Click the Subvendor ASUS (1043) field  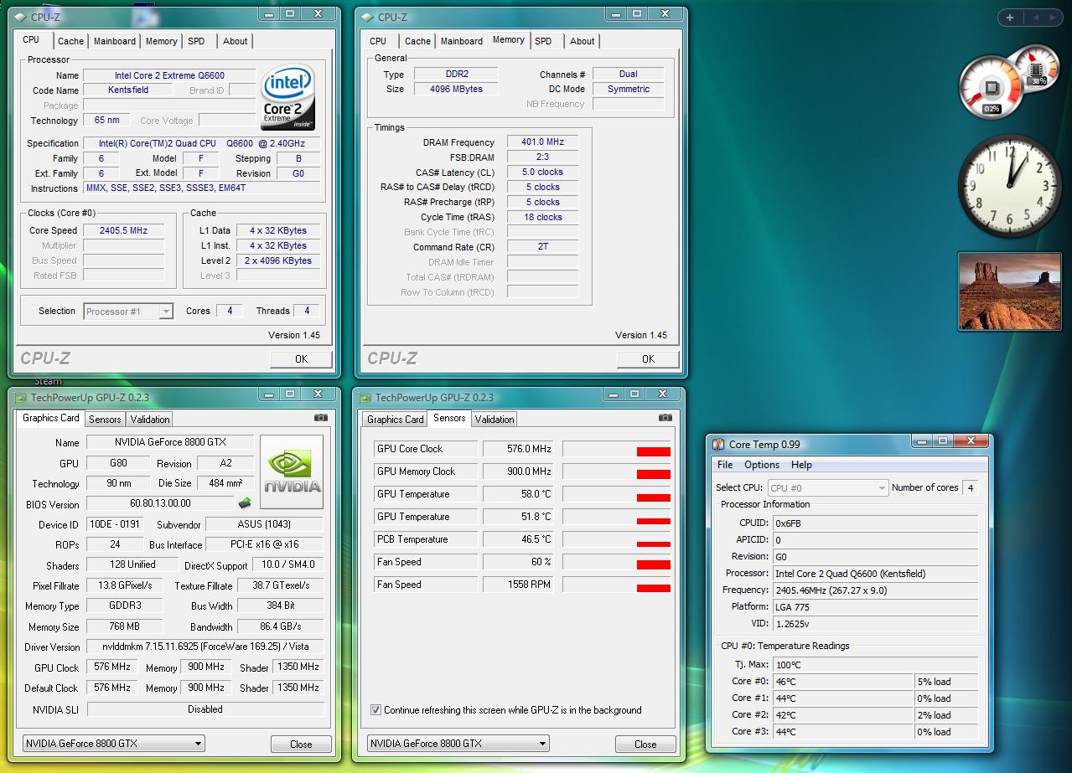264,524
